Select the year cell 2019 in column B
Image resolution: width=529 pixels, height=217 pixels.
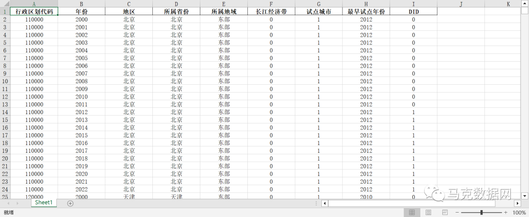point(81,166)
